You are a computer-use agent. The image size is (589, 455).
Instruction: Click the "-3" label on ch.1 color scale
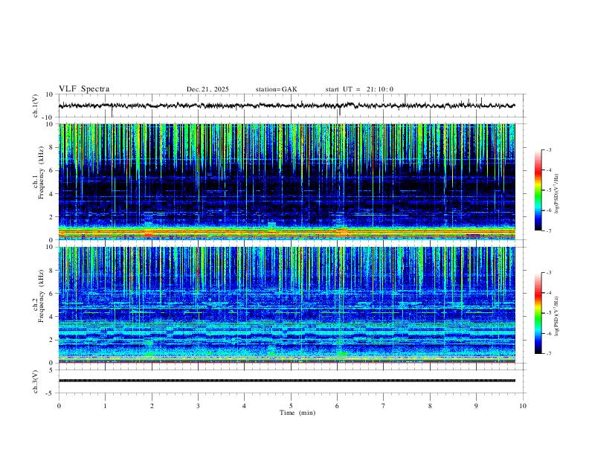549,149
